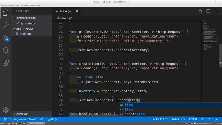Launch Chrome from the OS taskbar
The width and height of the screenshot is (222, 125).
coord(16,124)
